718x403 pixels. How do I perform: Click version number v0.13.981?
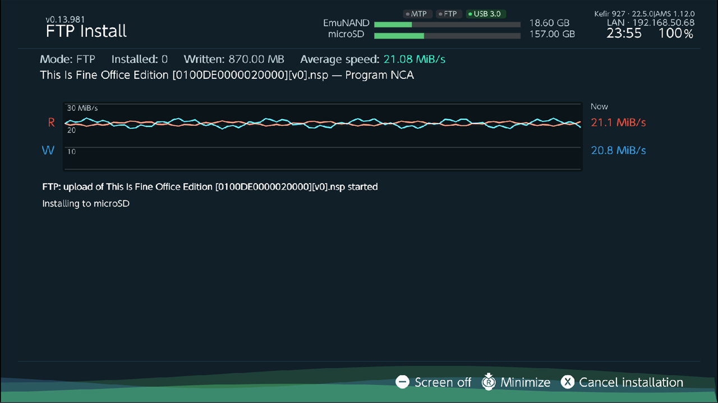pos(65,20)
